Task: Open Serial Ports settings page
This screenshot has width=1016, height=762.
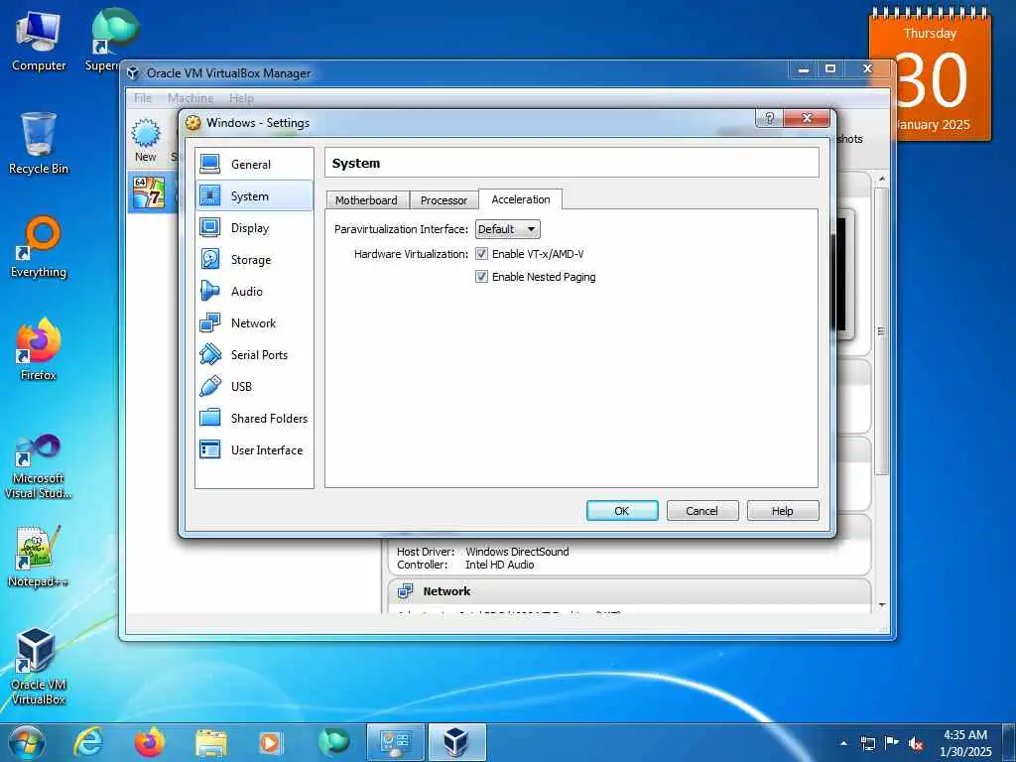Action: point(254,354)
